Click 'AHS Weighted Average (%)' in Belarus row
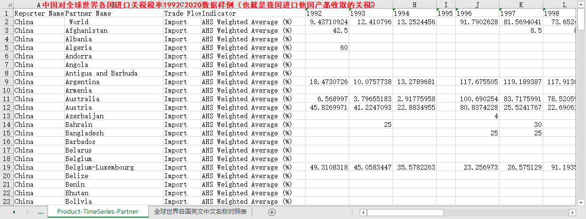The width and height of the screenshot is (586, 219). point(253,150)
